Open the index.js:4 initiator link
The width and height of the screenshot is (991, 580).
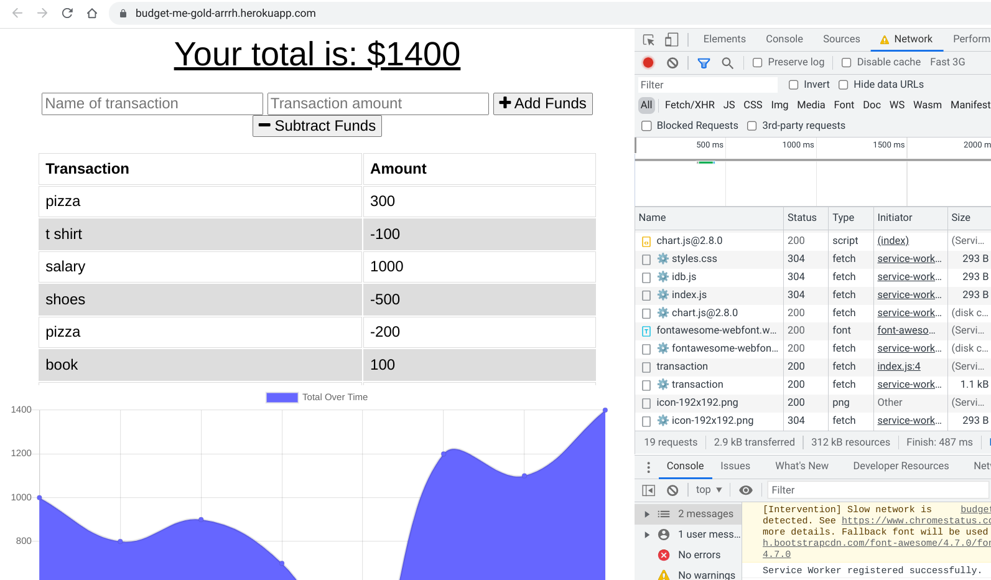pyautogui.click(x=898, y=367)
